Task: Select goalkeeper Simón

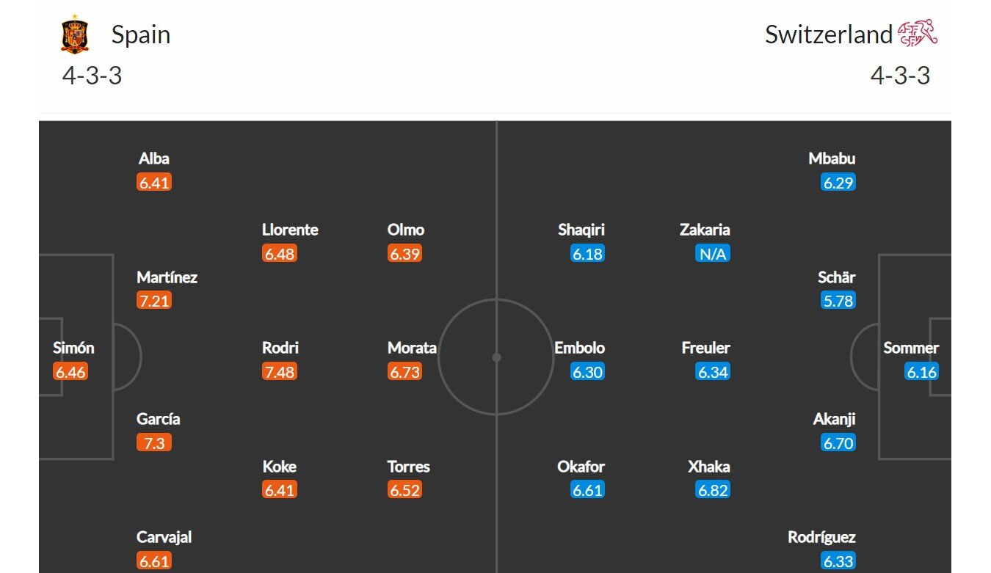Action: [x=73, y=348]
